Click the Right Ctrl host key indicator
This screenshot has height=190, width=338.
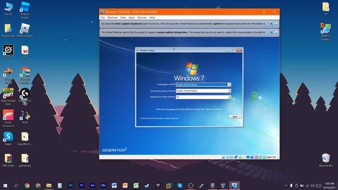[x=271, y=157]
